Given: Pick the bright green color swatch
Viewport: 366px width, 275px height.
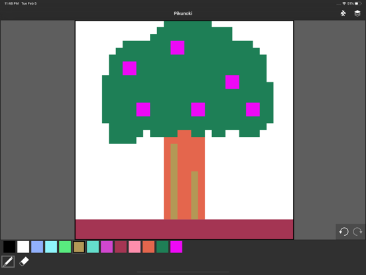Looking at the screenshot, I should 65,247.
